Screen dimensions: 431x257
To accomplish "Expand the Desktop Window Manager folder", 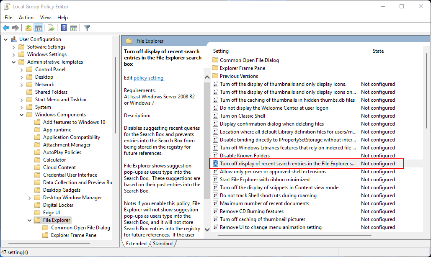I will [x=29, y=197].
